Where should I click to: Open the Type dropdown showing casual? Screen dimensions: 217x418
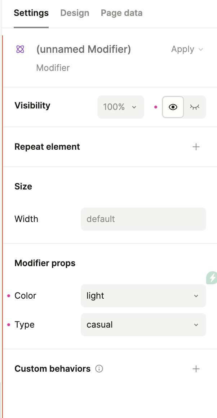click(143, 325)
